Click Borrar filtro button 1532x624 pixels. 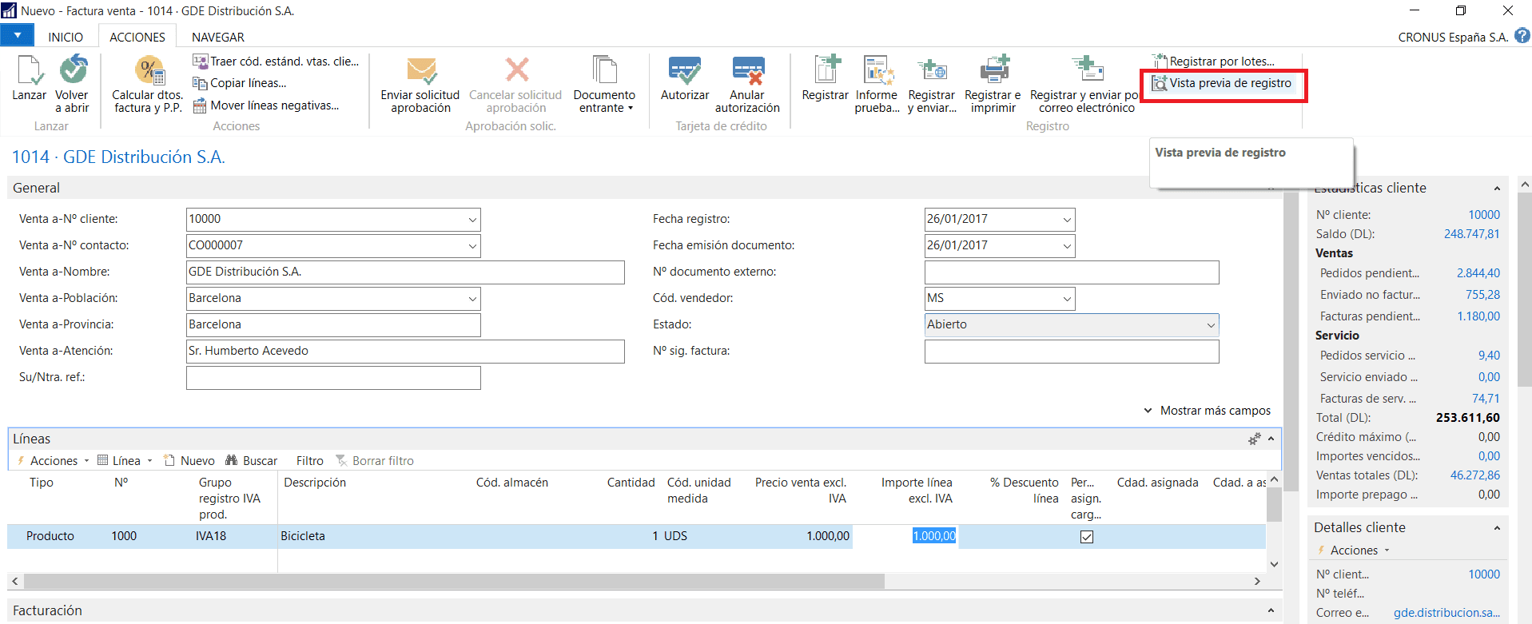374,461
